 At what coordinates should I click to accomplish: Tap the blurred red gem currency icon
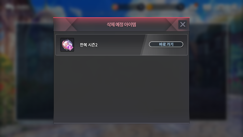[x=116, y=7]
